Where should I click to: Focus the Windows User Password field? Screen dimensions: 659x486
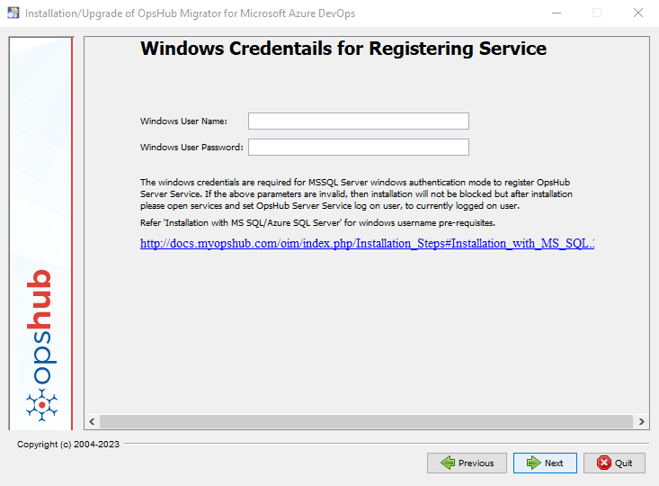(358, 147)
